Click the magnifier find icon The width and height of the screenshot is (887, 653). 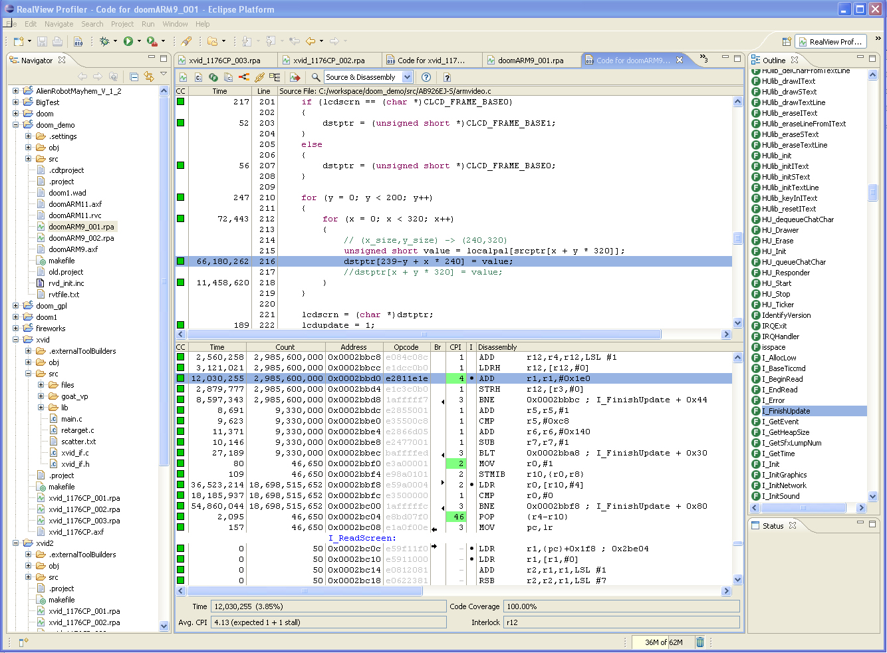point(315,77)
